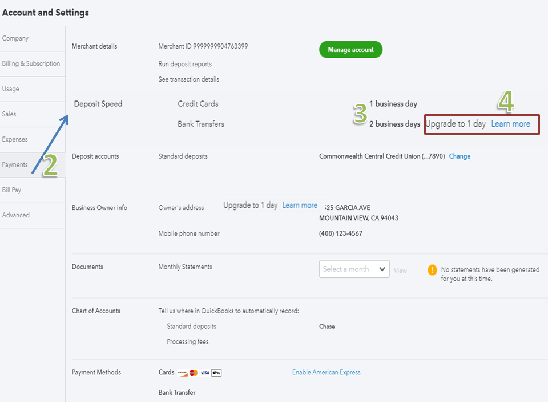
Task: Select the Payments tab in sidebar
Action: pos(15,164)
